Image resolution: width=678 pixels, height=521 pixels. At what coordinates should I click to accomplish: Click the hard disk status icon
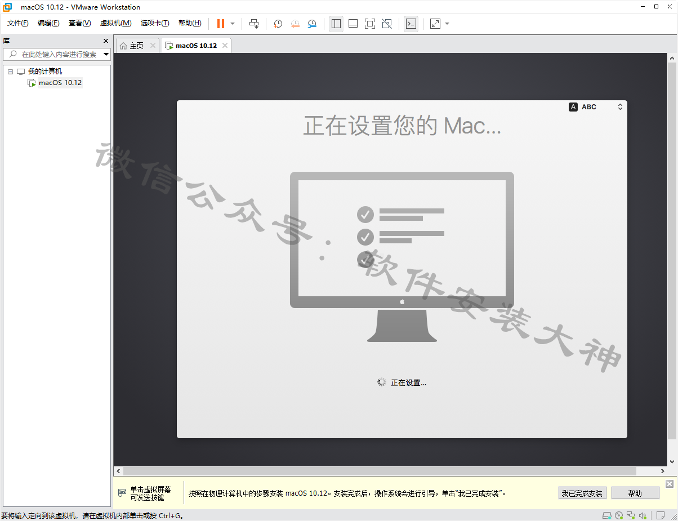click(607, 515)
